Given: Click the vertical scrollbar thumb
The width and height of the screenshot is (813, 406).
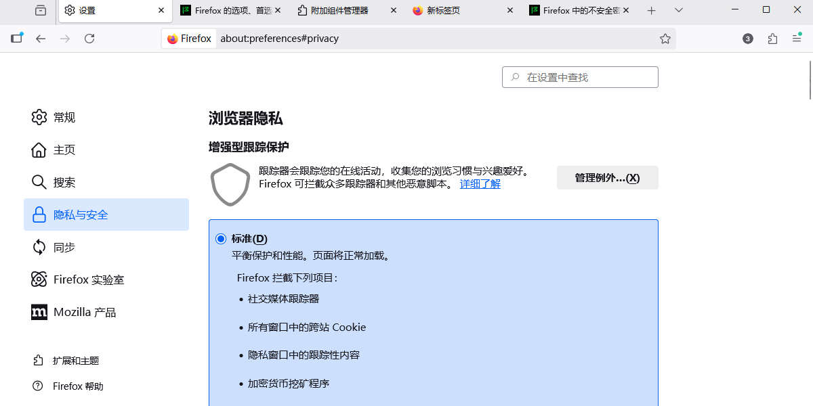Looking at the screenshot, I should 810,80.
